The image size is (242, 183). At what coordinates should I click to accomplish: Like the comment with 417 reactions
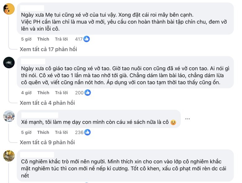point(43,39)
